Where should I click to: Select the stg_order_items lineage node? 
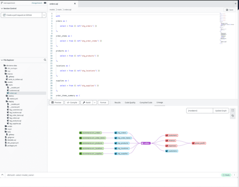[123, 138]
